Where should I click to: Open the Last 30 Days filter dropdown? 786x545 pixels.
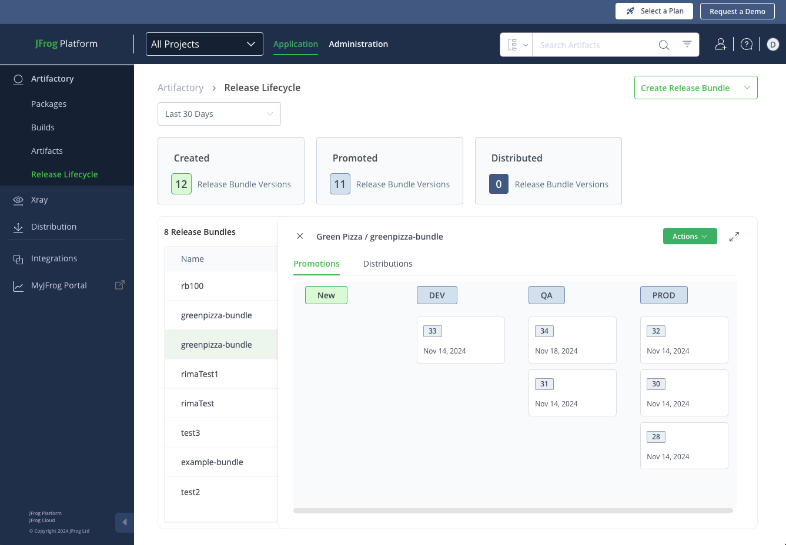pos(219,113)
